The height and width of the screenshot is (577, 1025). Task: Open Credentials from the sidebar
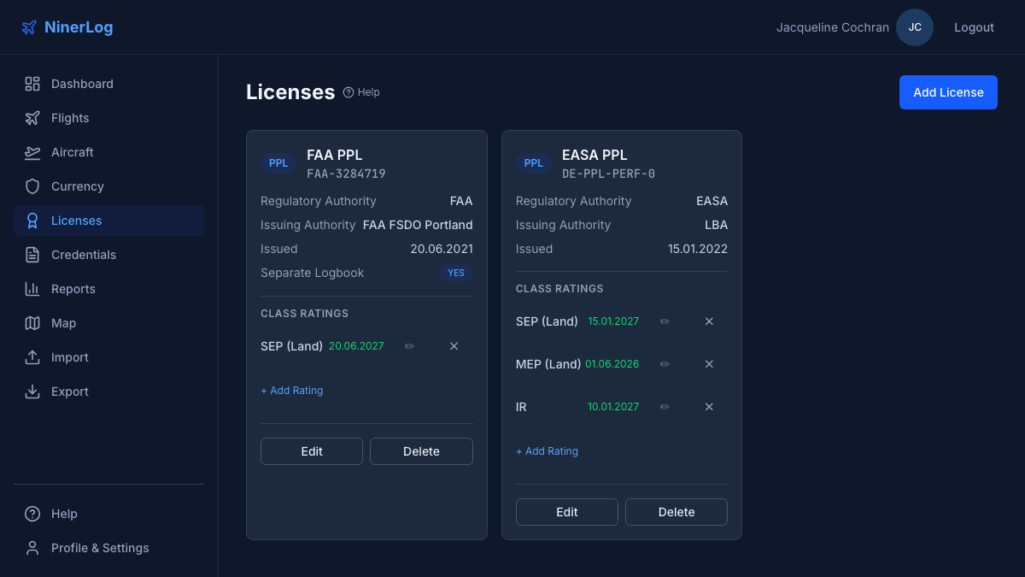click(108, 255)
